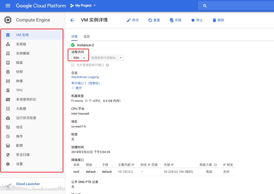274x194 pixels.
Task: Click the 实例模板 sidebar icon
Action: [8, 53]
